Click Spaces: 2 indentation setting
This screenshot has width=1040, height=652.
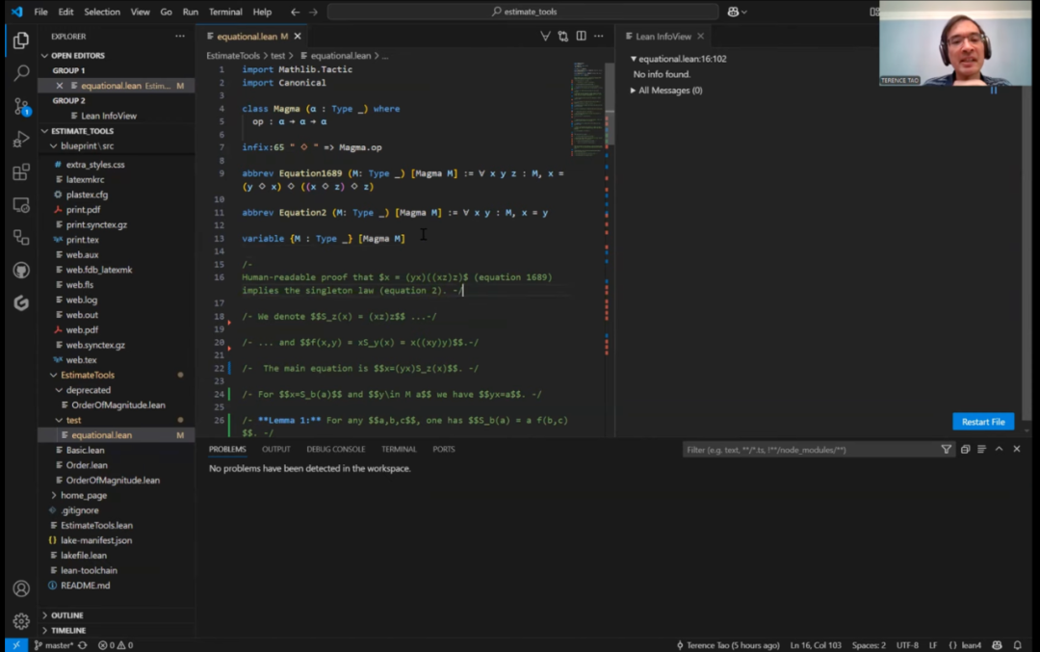point(869,644)
